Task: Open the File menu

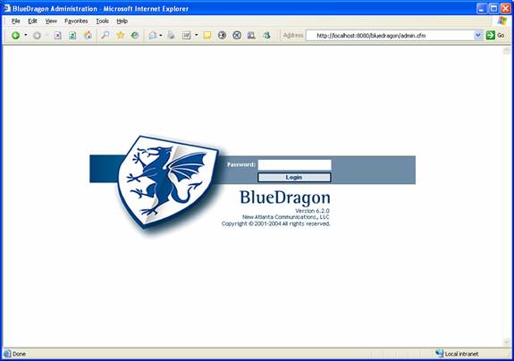Action: point(16,21)
